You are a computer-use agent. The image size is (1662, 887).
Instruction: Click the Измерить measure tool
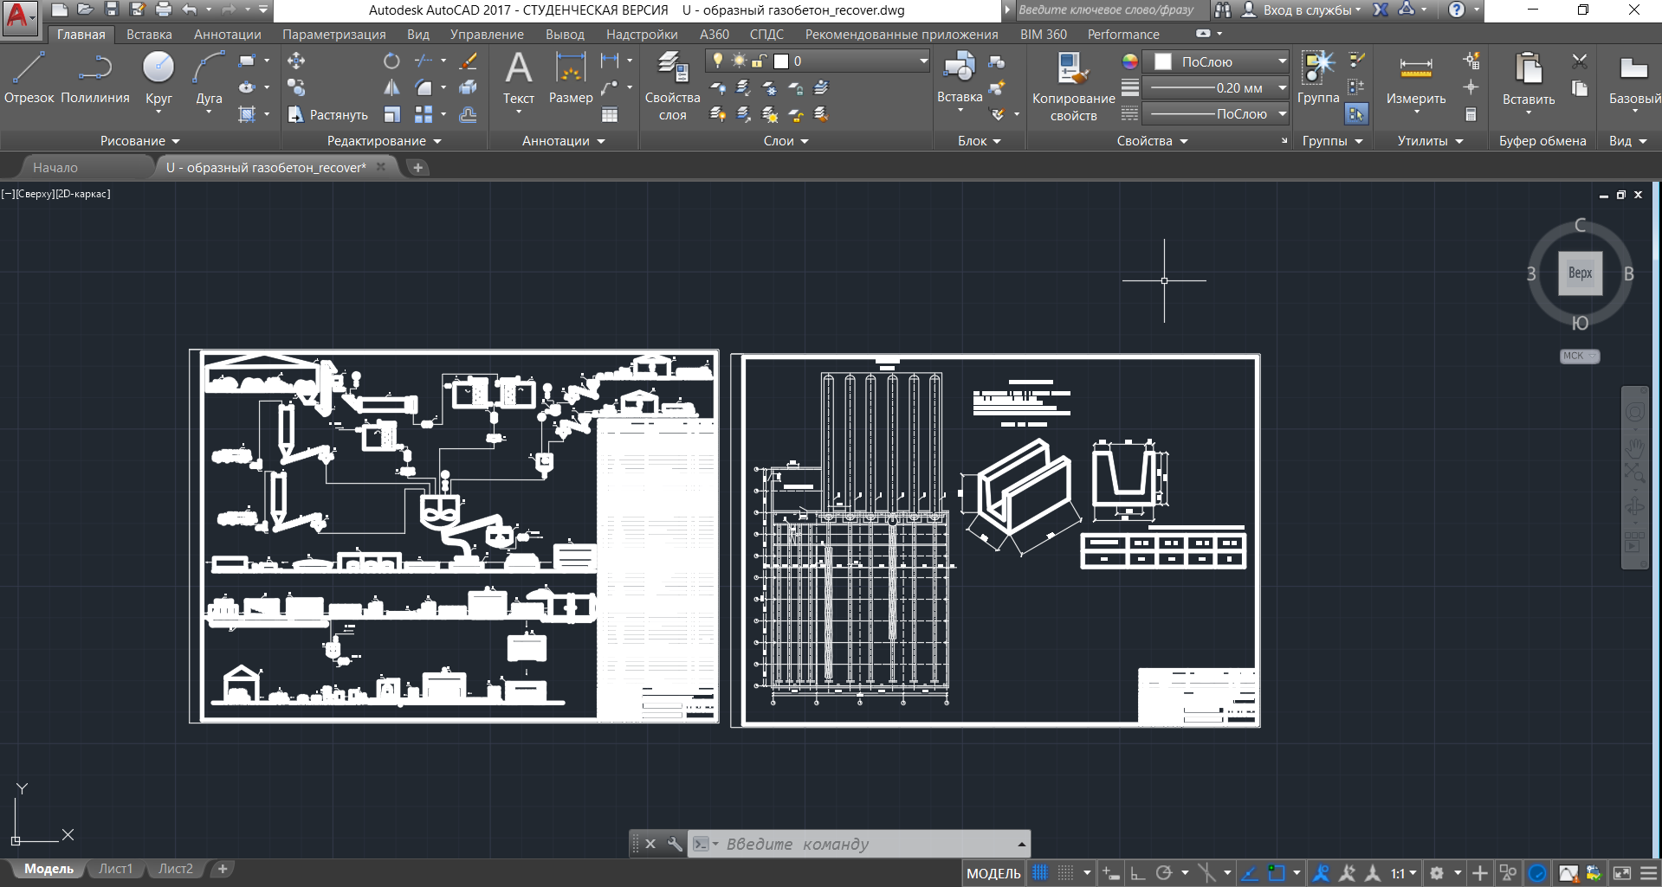(1416, 82)
